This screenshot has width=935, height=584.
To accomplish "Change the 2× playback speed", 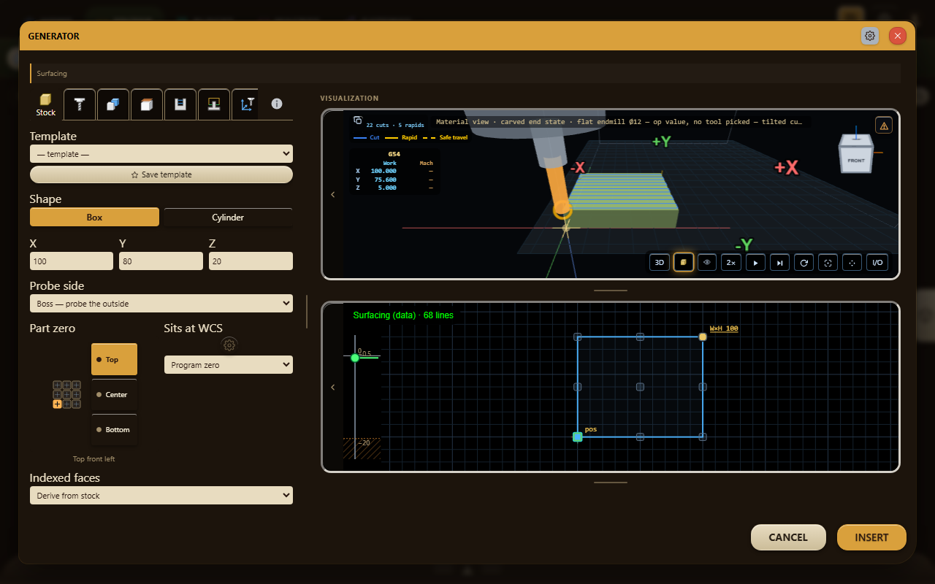I will [731, 262].
